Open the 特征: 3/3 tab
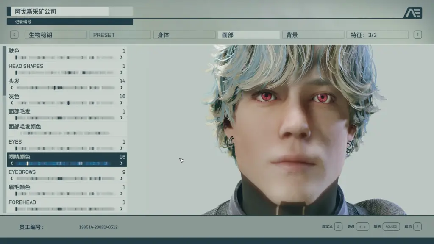Image resolution: width=434 pixels, height=244 pixels. pyautogui.click(x=378, y=35)
